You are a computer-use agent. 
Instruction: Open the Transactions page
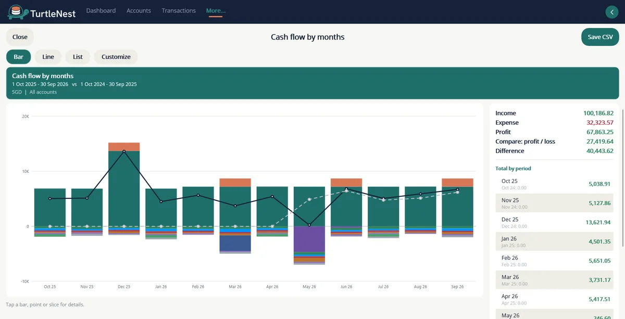click(179, 10)
